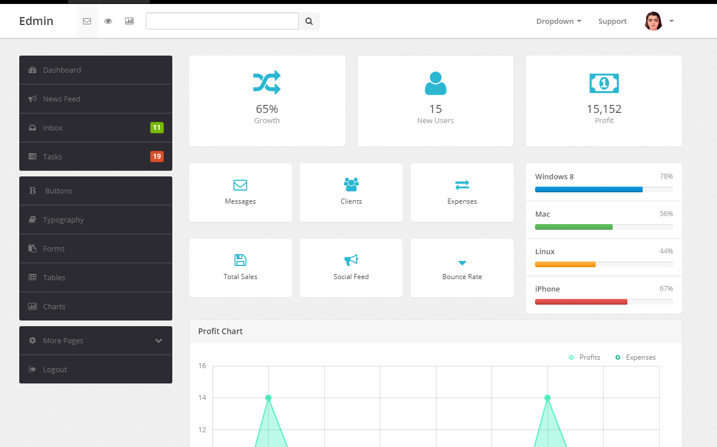Image resolution: width=717 pixels, height=447 pixels.
Task: Click the envelope icon in top navbar
Action: point(87,22)
